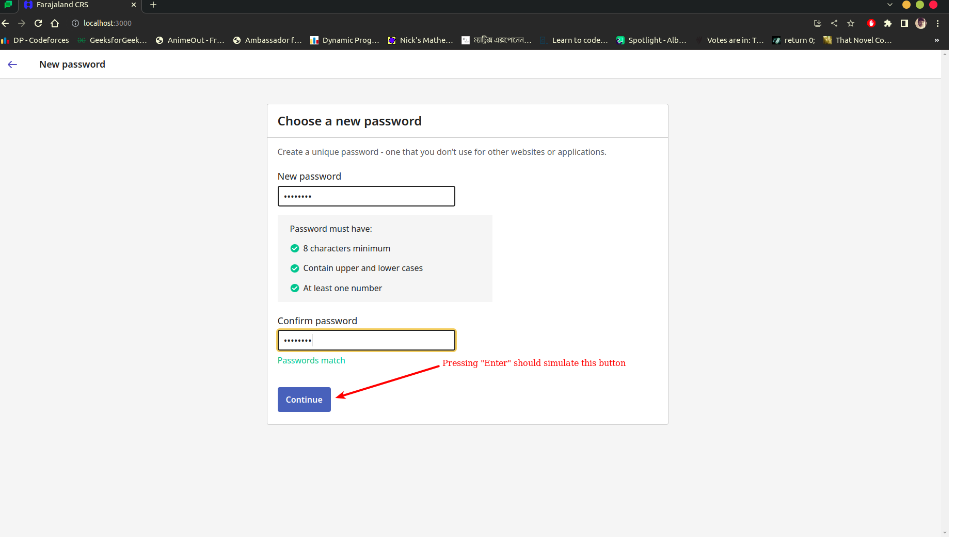Click the Contain upper and lower cases checkmark
This screenshot has width=955, height=541.
coord(295,268)
